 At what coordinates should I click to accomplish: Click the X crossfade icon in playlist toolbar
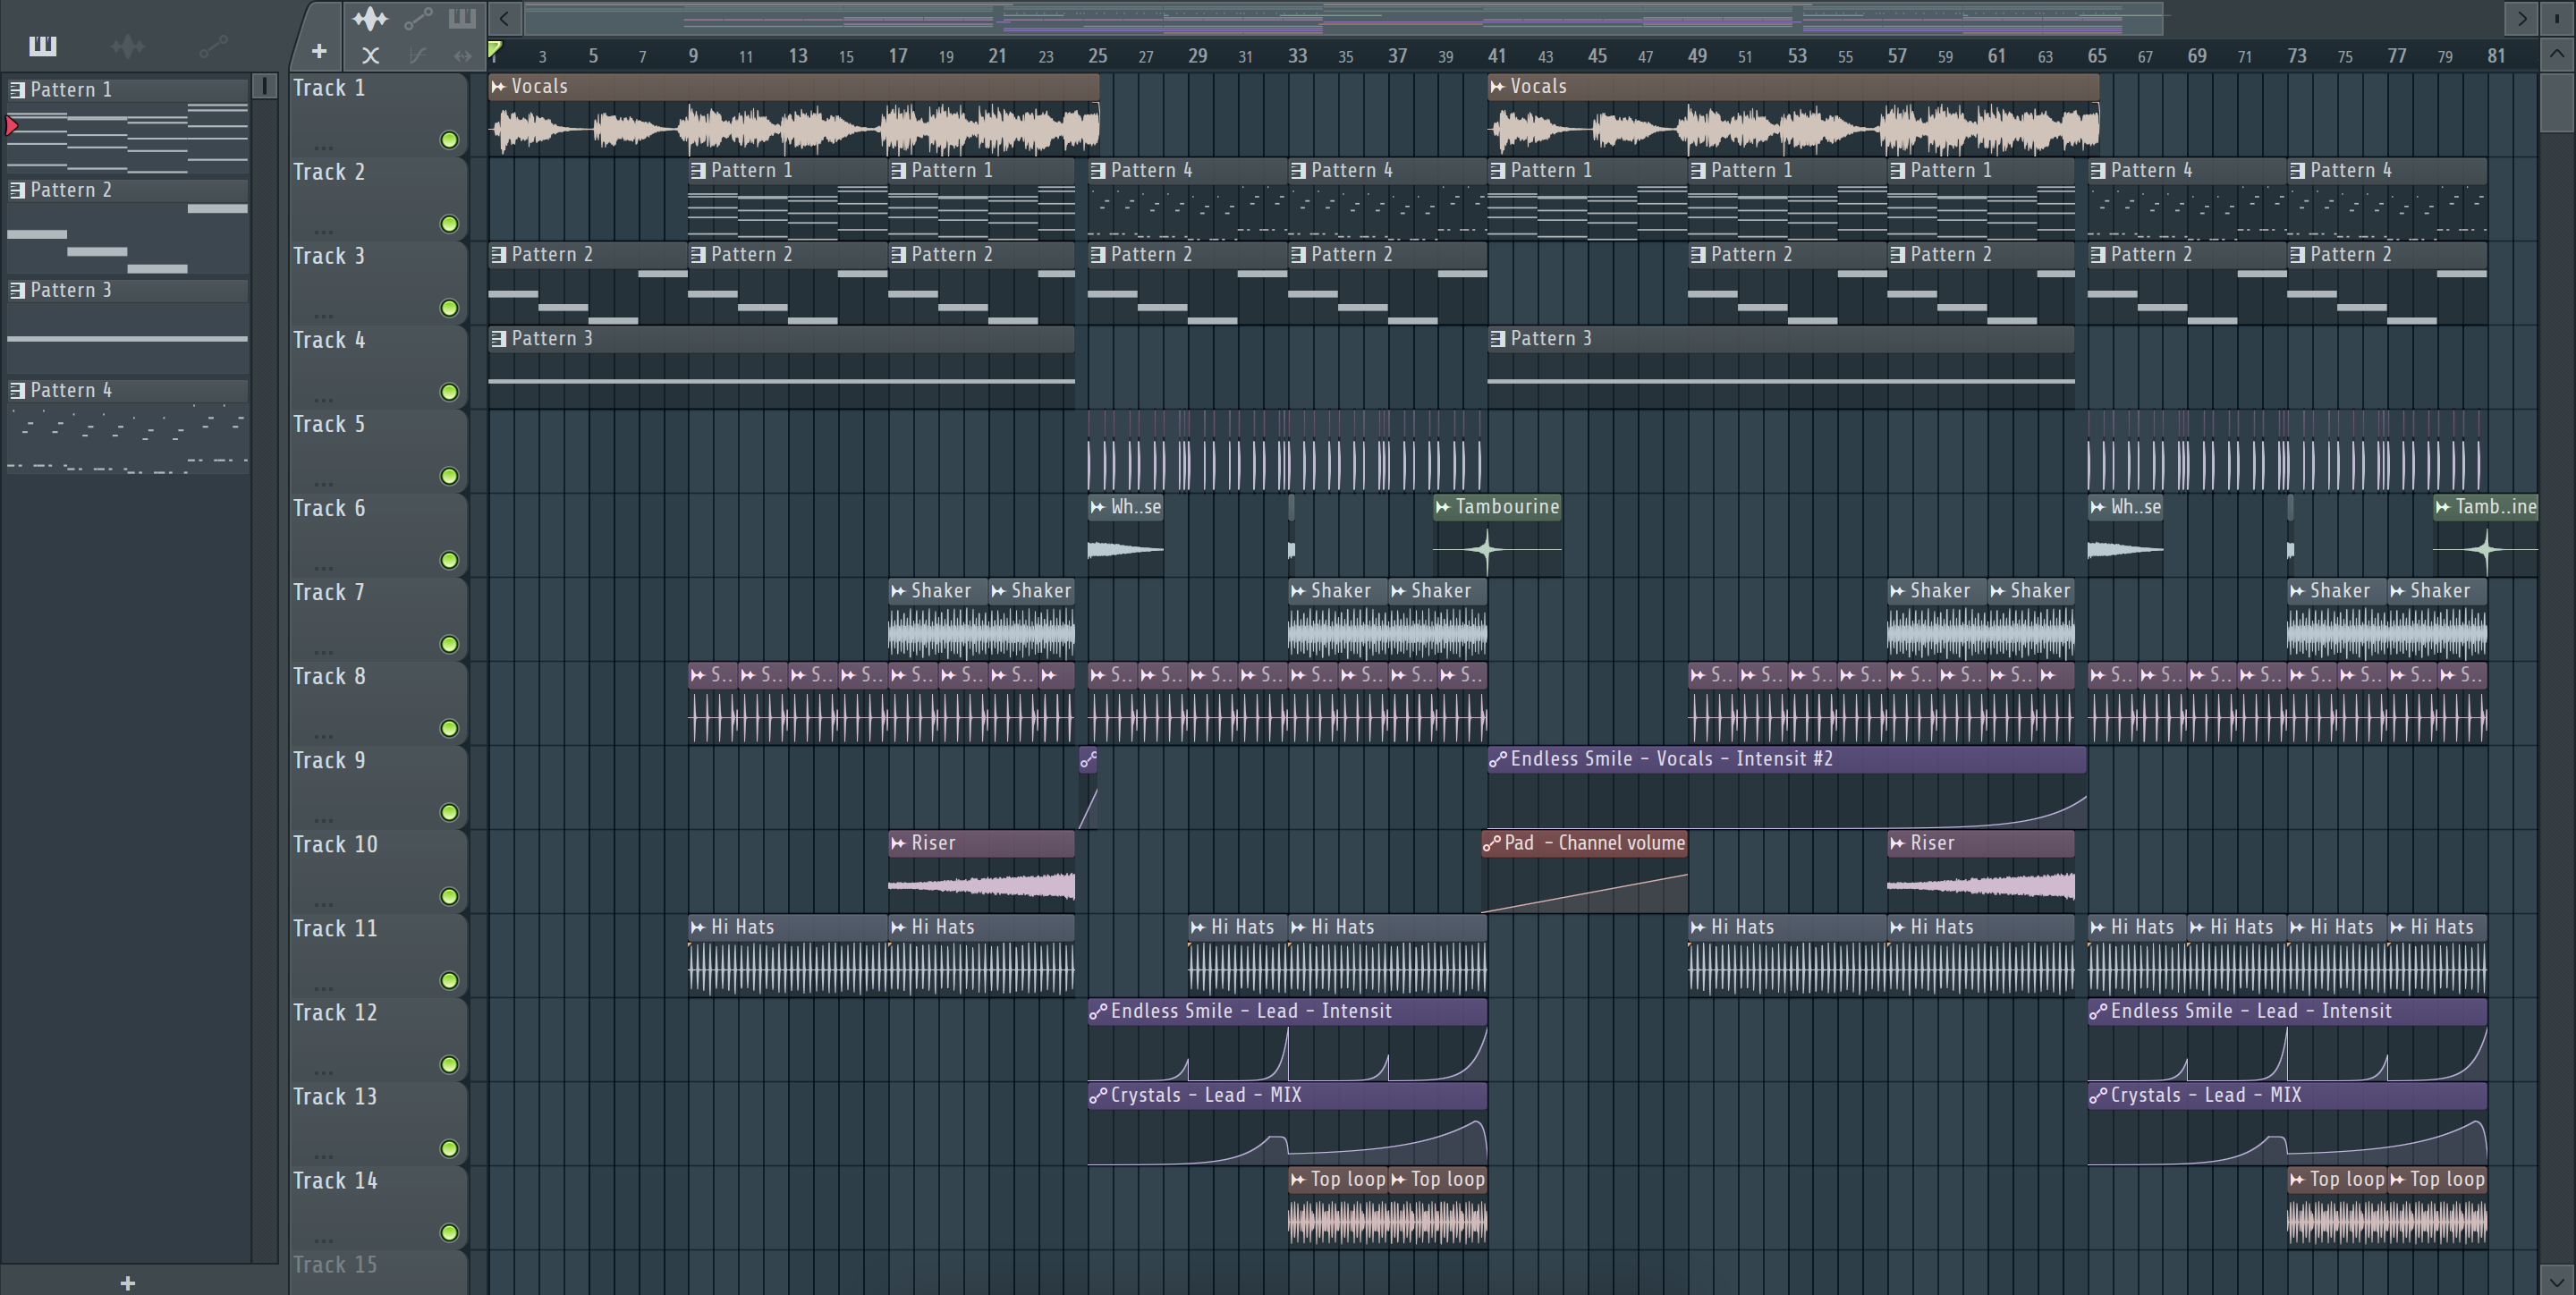pyautogui.click(x=370, y=56)
